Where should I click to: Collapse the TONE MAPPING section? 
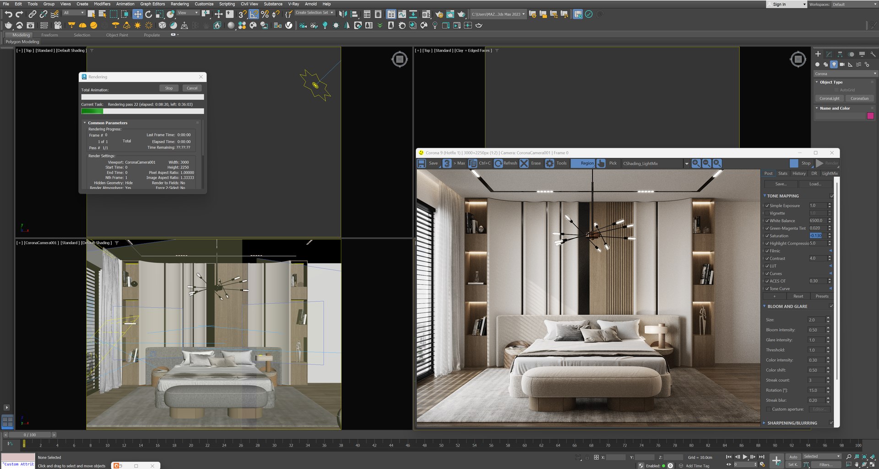pos(765,196)
